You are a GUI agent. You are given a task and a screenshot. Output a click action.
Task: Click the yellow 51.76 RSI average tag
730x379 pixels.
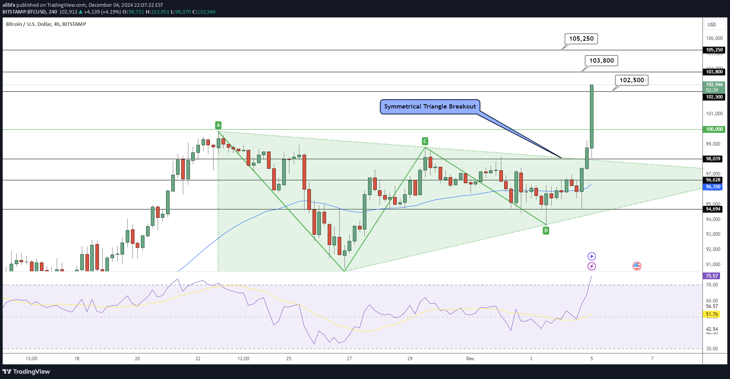[x=712, y=314]
